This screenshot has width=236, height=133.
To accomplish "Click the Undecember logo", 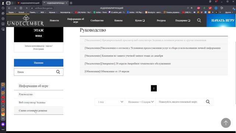I will (25, 20).
